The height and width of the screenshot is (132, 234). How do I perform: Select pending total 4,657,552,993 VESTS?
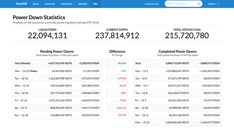pos(60,63)
